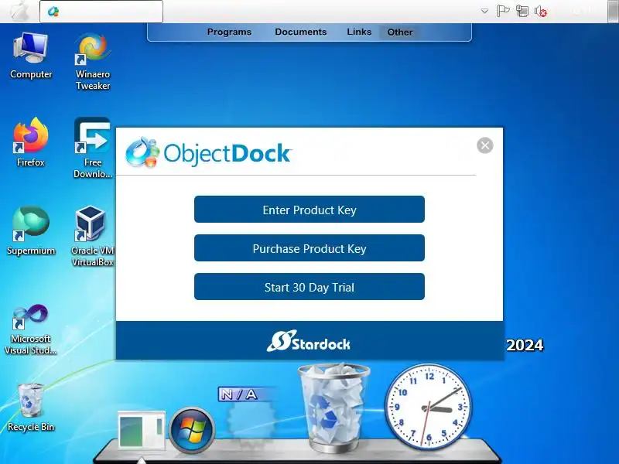Select the Other tab
Screen dimensions: 619x464
point(400,32)
